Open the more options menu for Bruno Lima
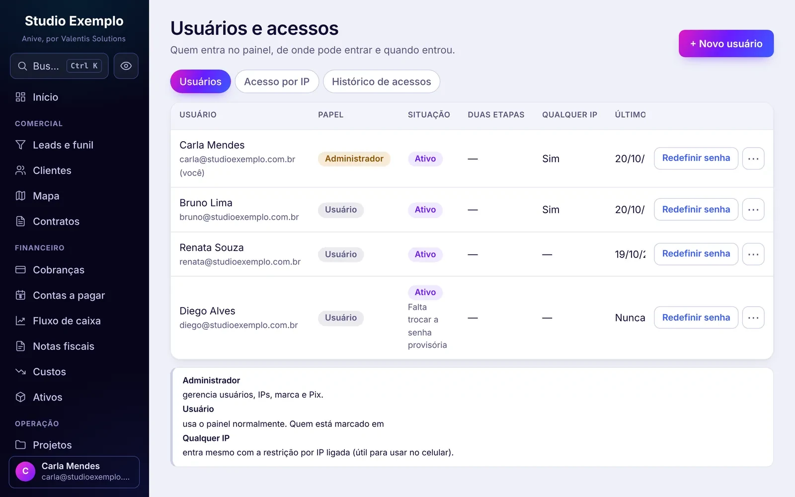795x497 pixels. (x=753, y=210)
